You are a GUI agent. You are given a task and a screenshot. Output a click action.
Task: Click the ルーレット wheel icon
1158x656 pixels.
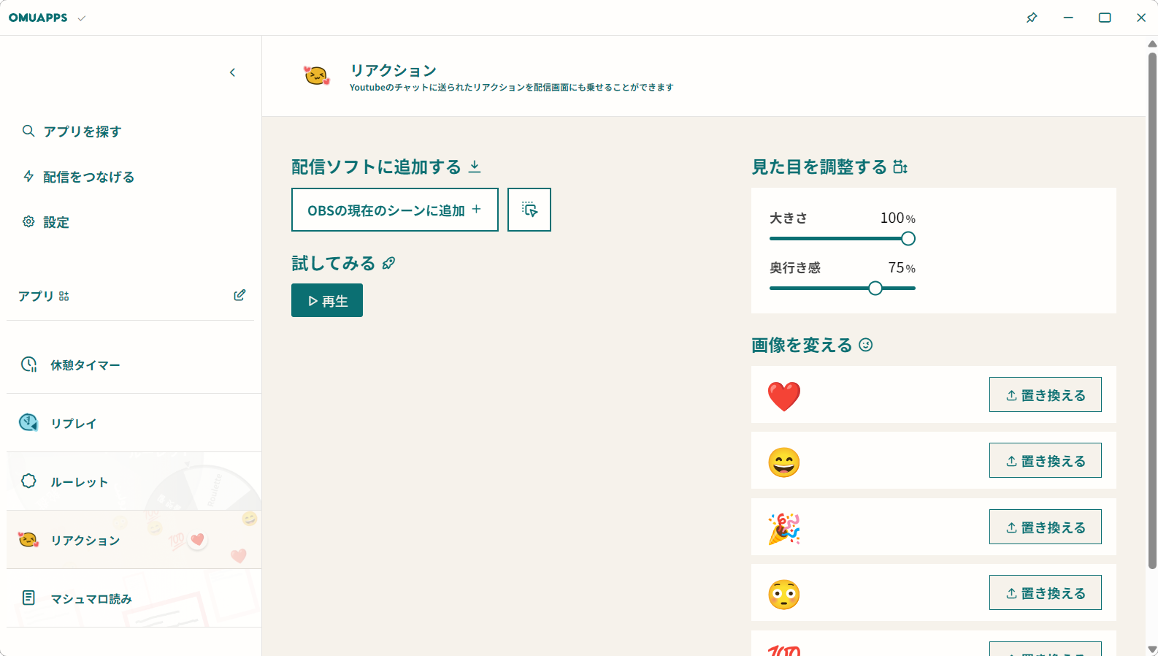pyautogui.click(x=28, y=481)
